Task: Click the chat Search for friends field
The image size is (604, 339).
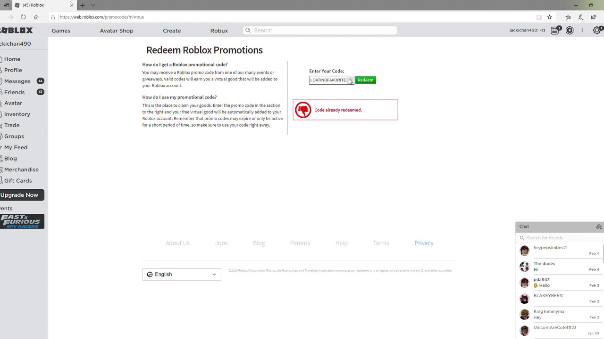Action: click(x=559, y=238)
